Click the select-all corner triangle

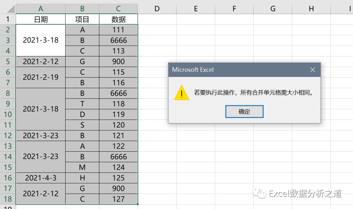coord(11,9)
